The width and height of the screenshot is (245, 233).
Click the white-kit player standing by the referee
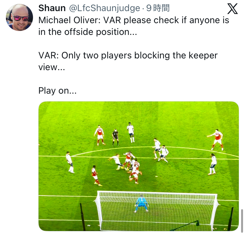point(131,132)
